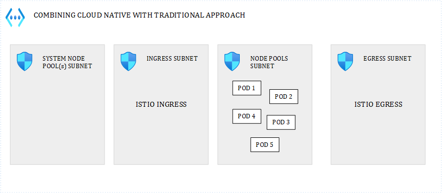Click the Azure virtual network icon
The height and width of the screenshot is (193, 442).
coord(15,17)
